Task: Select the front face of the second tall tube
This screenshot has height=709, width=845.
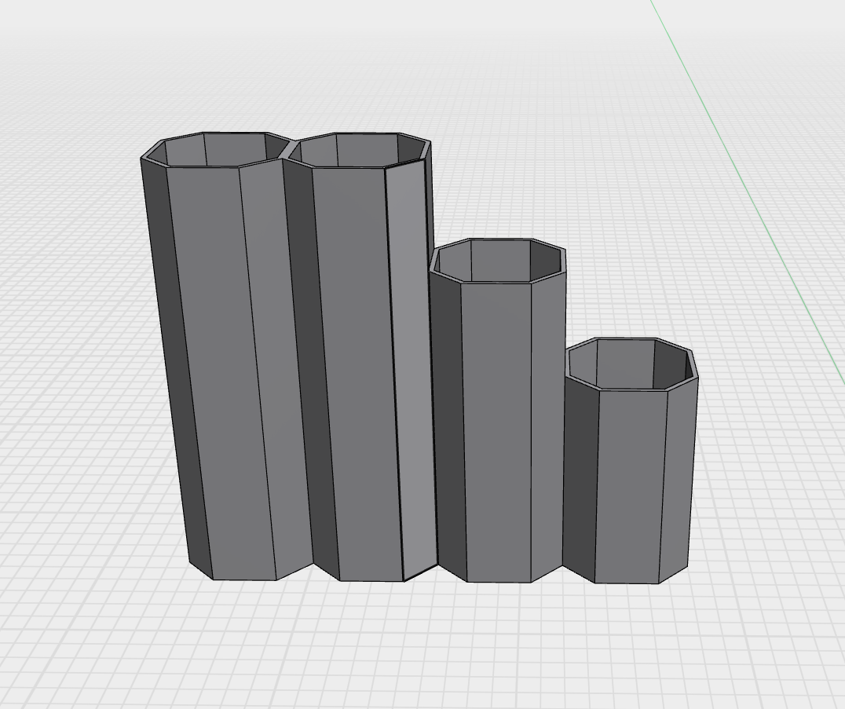Action: pyautogui.click(x=357, y=369)
